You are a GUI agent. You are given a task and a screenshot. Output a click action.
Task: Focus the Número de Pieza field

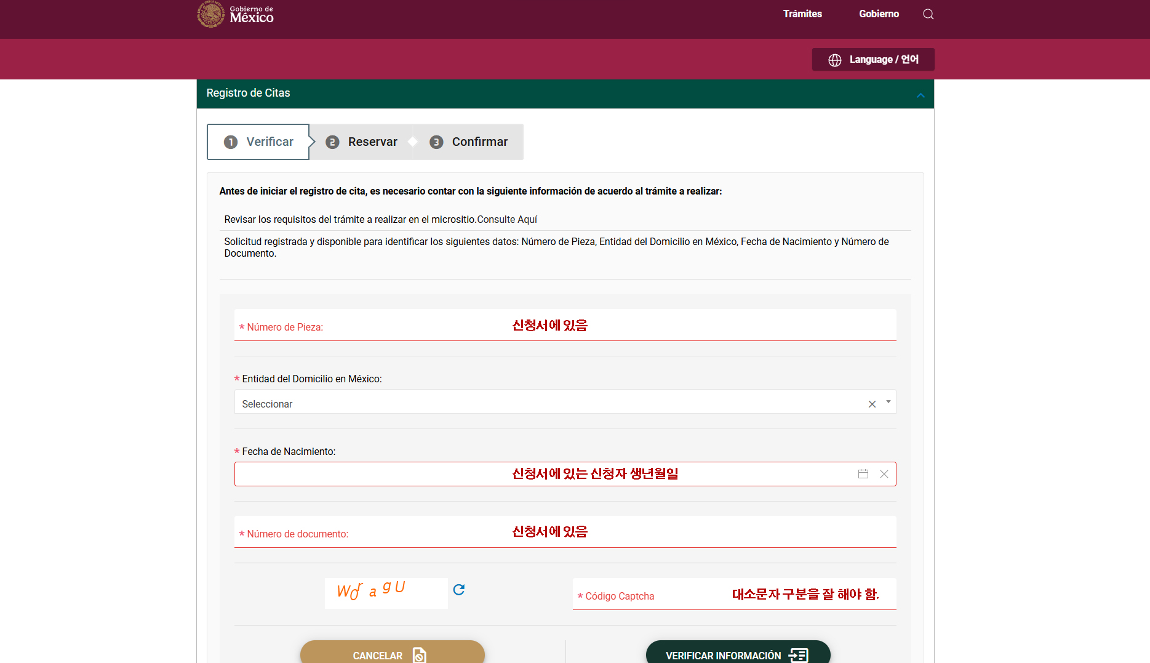pos(565,325)
